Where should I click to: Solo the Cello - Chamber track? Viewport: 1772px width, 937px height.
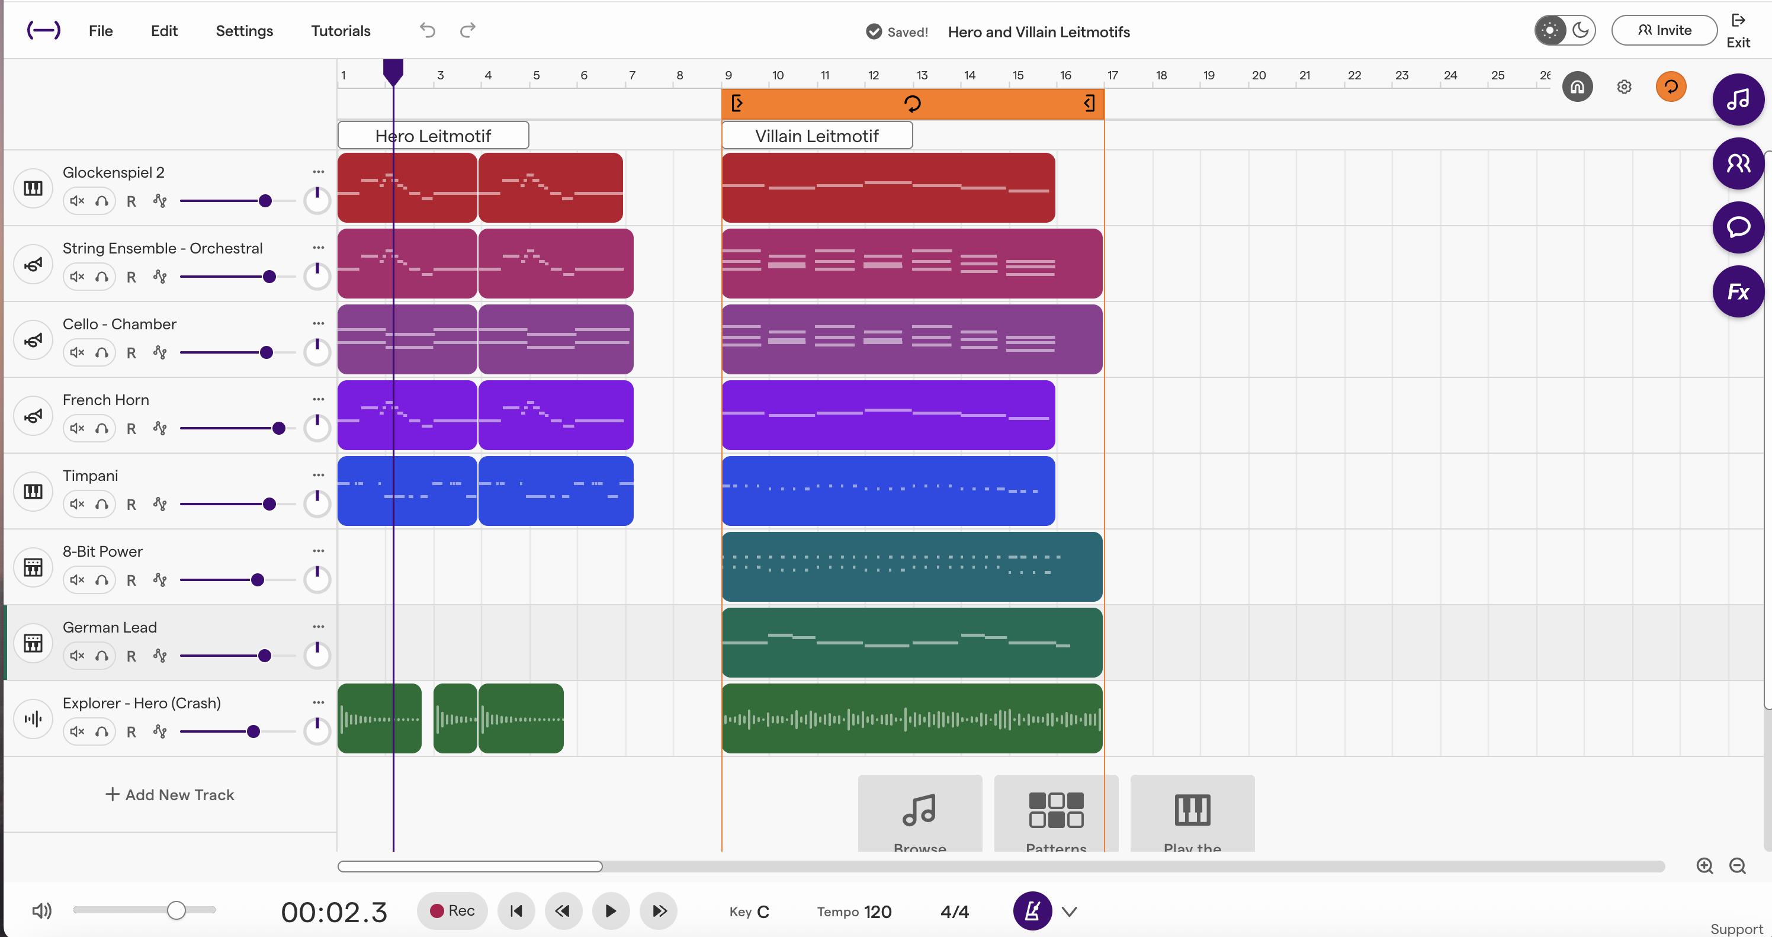pyautogui.click(x=102, y=352)
